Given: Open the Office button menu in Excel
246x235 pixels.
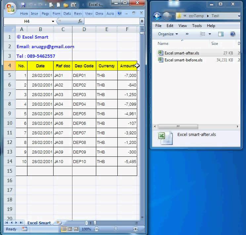Looking at the screenshot, I should tap(10, 8).
